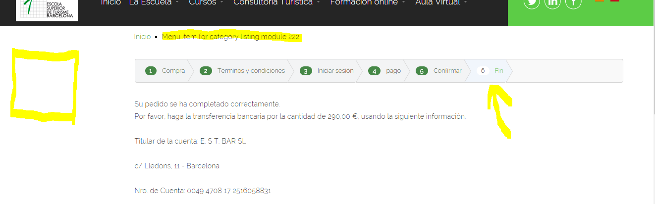This screenshot has height=204, width=655.
Task: Expand the Cursos dropdown menu
Action: click(206, 3)
